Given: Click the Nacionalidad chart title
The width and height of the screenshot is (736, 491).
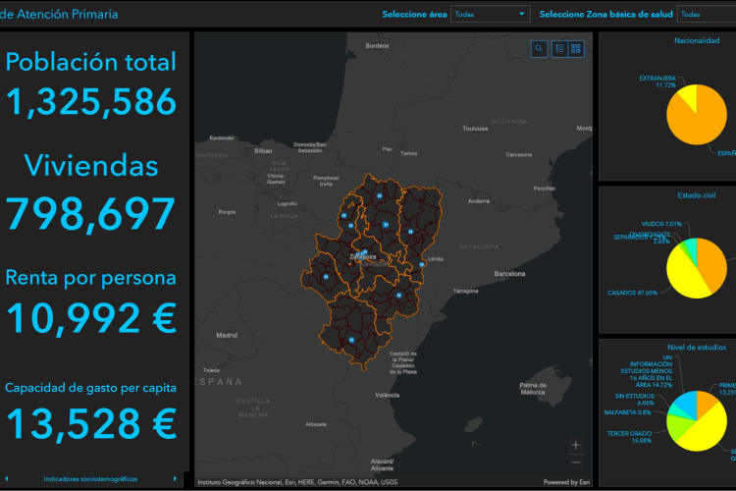Looking at the screenshot, I should tap(697, 41).
